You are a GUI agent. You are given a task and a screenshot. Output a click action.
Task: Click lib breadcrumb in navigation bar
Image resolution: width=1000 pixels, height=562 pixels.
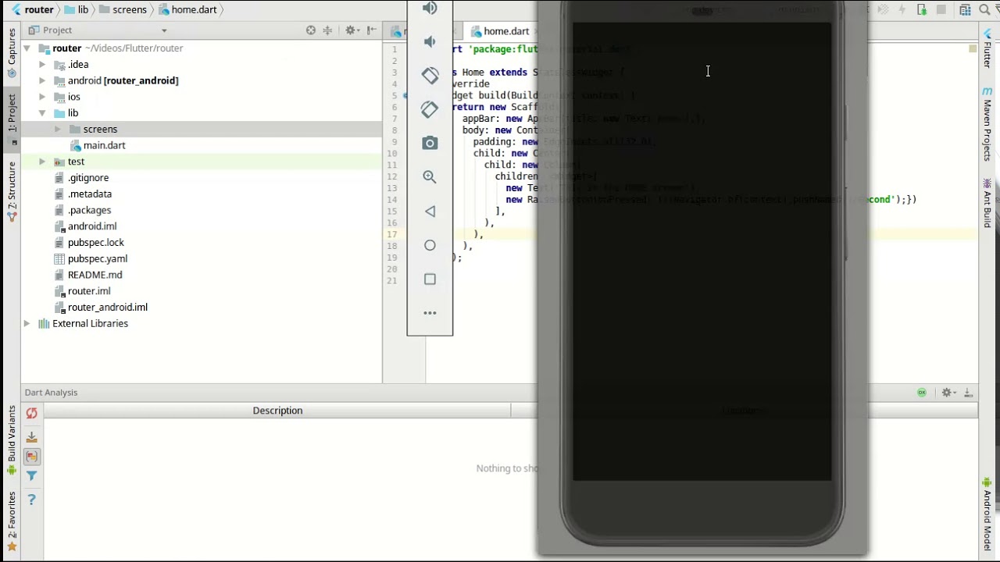pos(76,9)
